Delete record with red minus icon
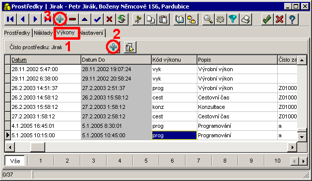 point(72,19)
